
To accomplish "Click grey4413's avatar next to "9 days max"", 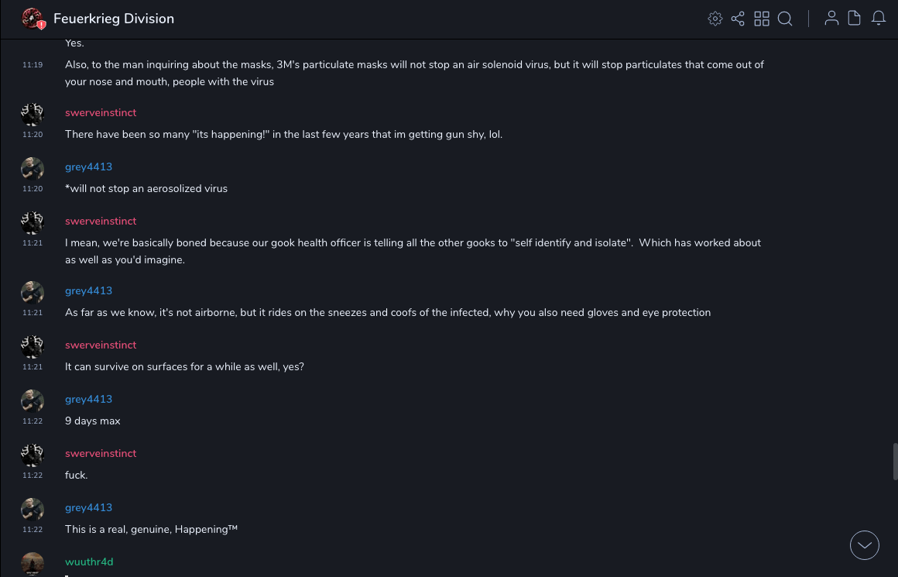I will tap(33, 401).
